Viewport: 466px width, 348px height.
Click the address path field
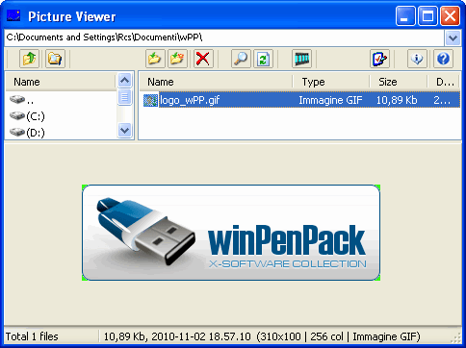(224, 37)
